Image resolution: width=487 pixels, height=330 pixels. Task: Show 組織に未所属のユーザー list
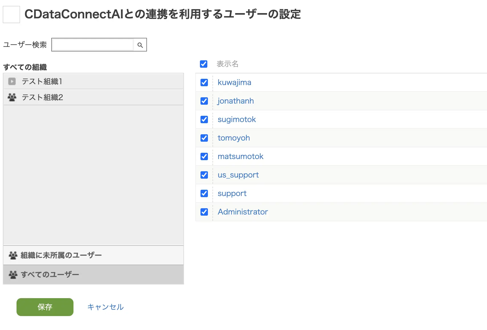click(93, 255)
